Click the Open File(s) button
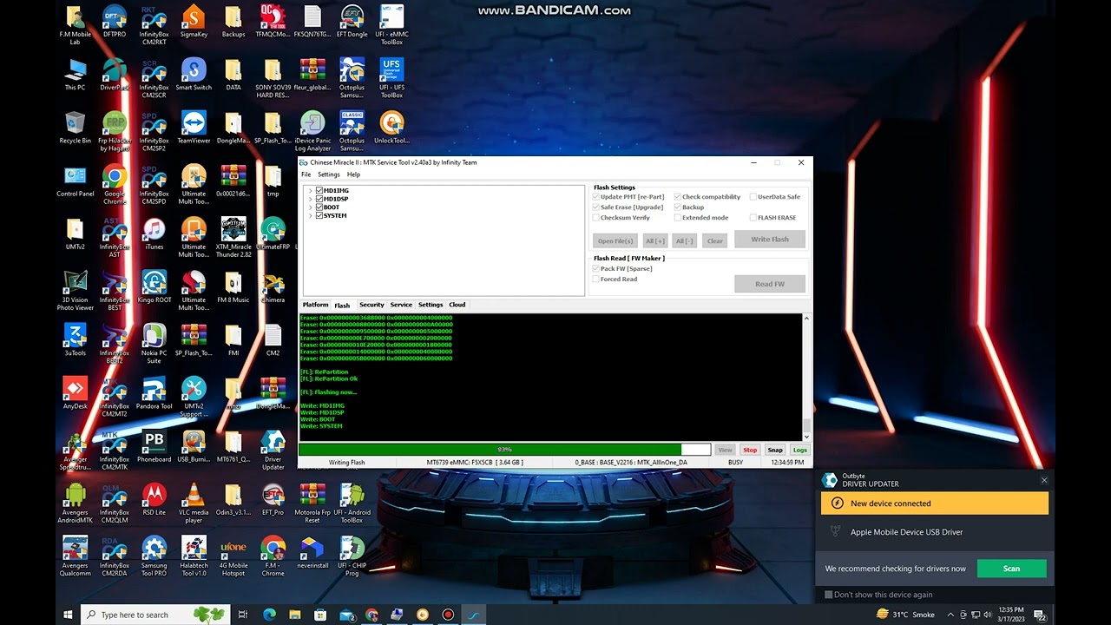Image resolution: width=1111 pixels, height=625 pixels. pos(615,240)
